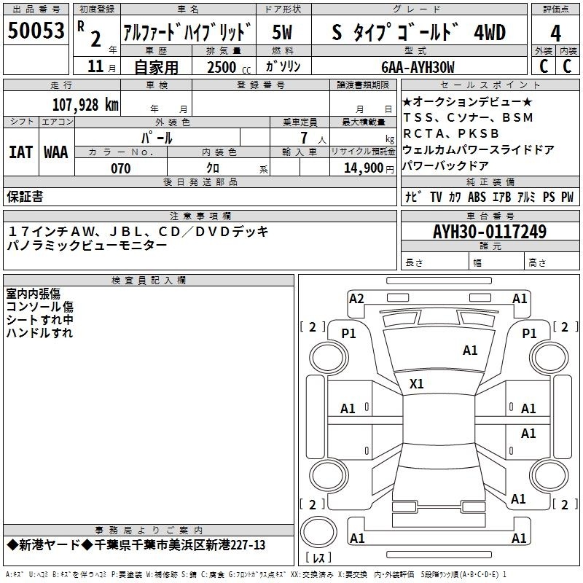This screenshot has width=583, height=583.
Task: Click the A2 damage mark on the car diagram
Action: pos(356,298)
